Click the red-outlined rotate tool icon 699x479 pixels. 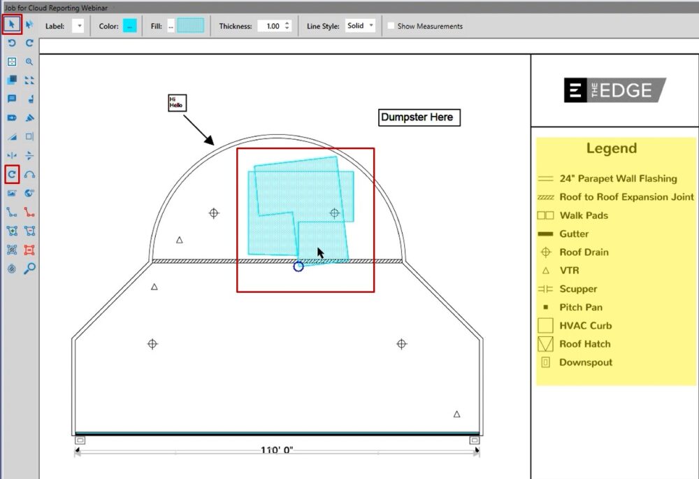pyautogui.click(x=12, y=174)
